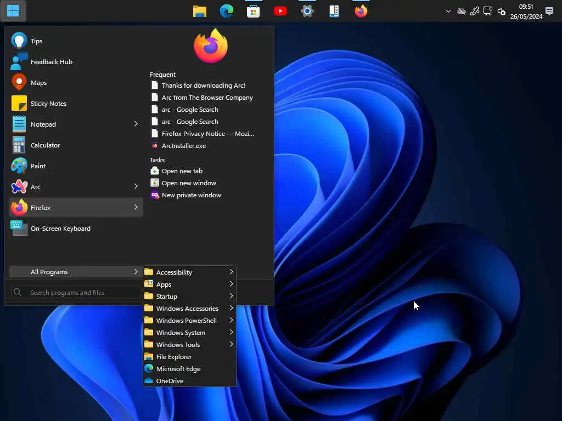This screenshot has width=562, height=421.
Task: Expand Windows PowerShell submenu arrow
Action: [231, 320]
